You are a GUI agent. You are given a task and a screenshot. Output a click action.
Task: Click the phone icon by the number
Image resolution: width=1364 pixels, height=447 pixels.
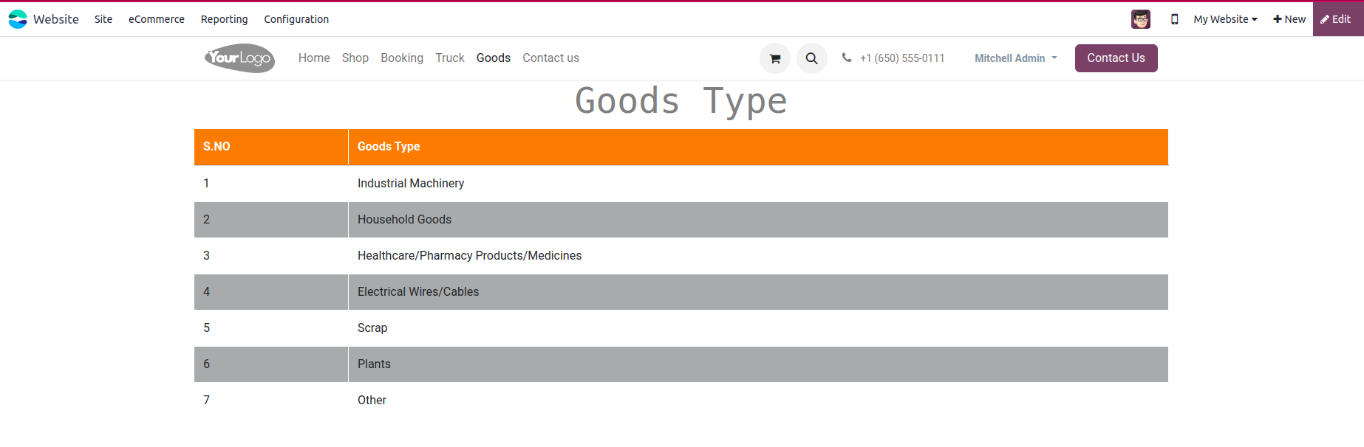point(846,58)
